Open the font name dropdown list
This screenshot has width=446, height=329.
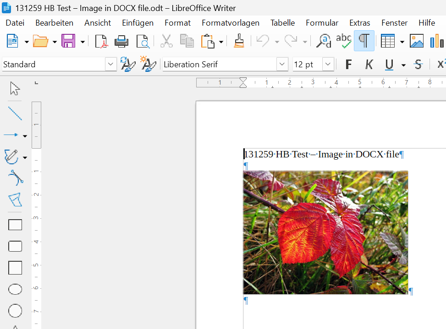click(282, 65)
